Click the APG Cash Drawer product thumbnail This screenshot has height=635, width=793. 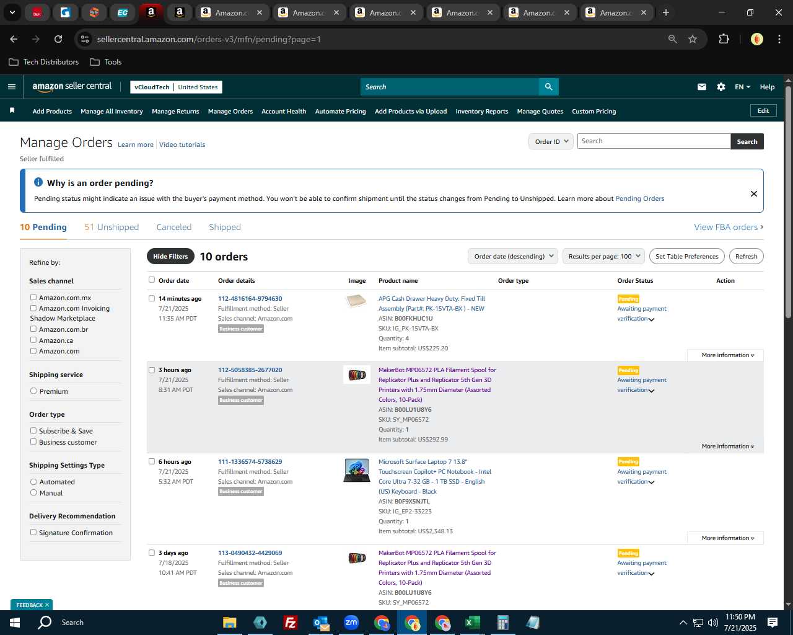click(x=356, y=301)
